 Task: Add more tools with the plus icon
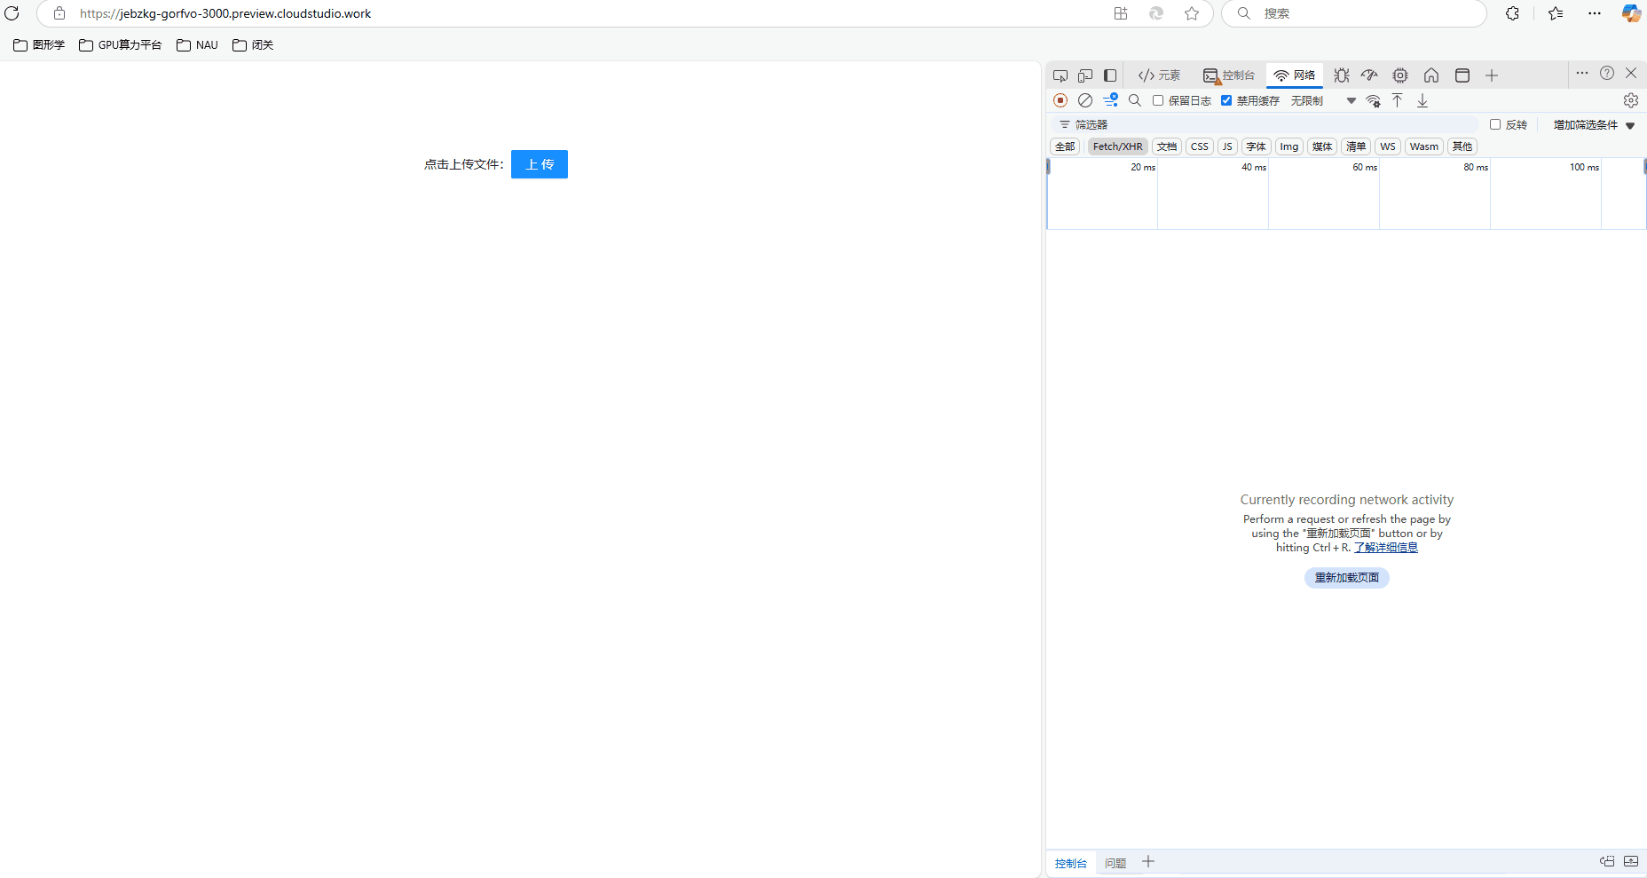click(1492, 75)
